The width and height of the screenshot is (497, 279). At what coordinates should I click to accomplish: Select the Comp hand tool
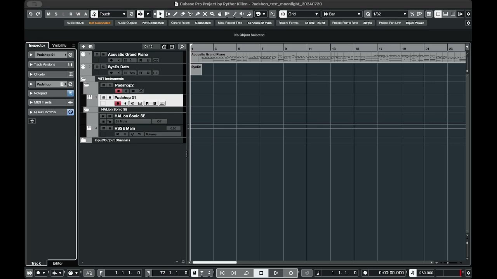(x=220, y=14)
